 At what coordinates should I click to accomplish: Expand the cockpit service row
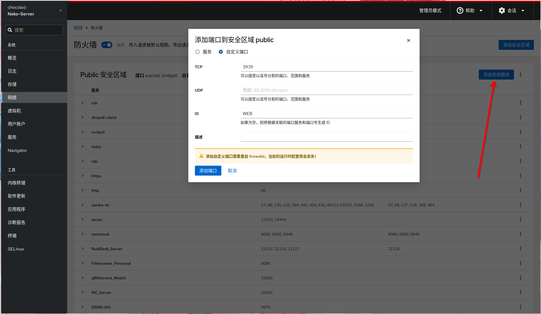pos(82,132)
